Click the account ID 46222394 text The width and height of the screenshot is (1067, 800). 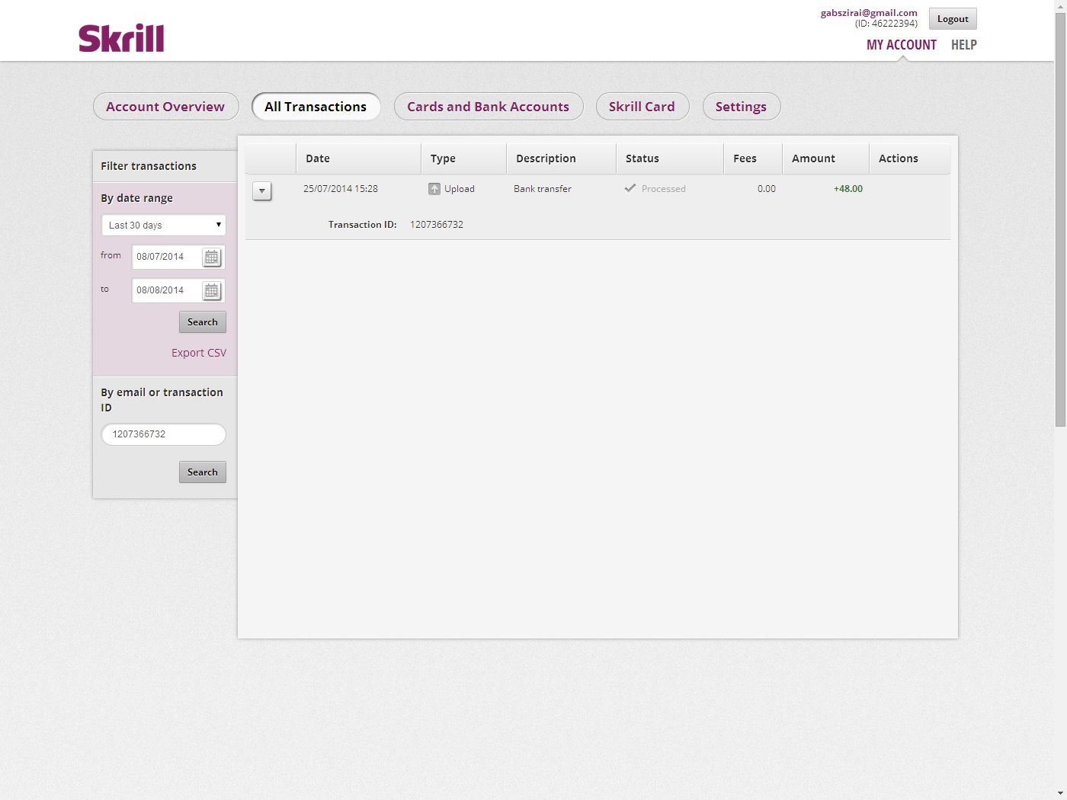tap(886, 24)
